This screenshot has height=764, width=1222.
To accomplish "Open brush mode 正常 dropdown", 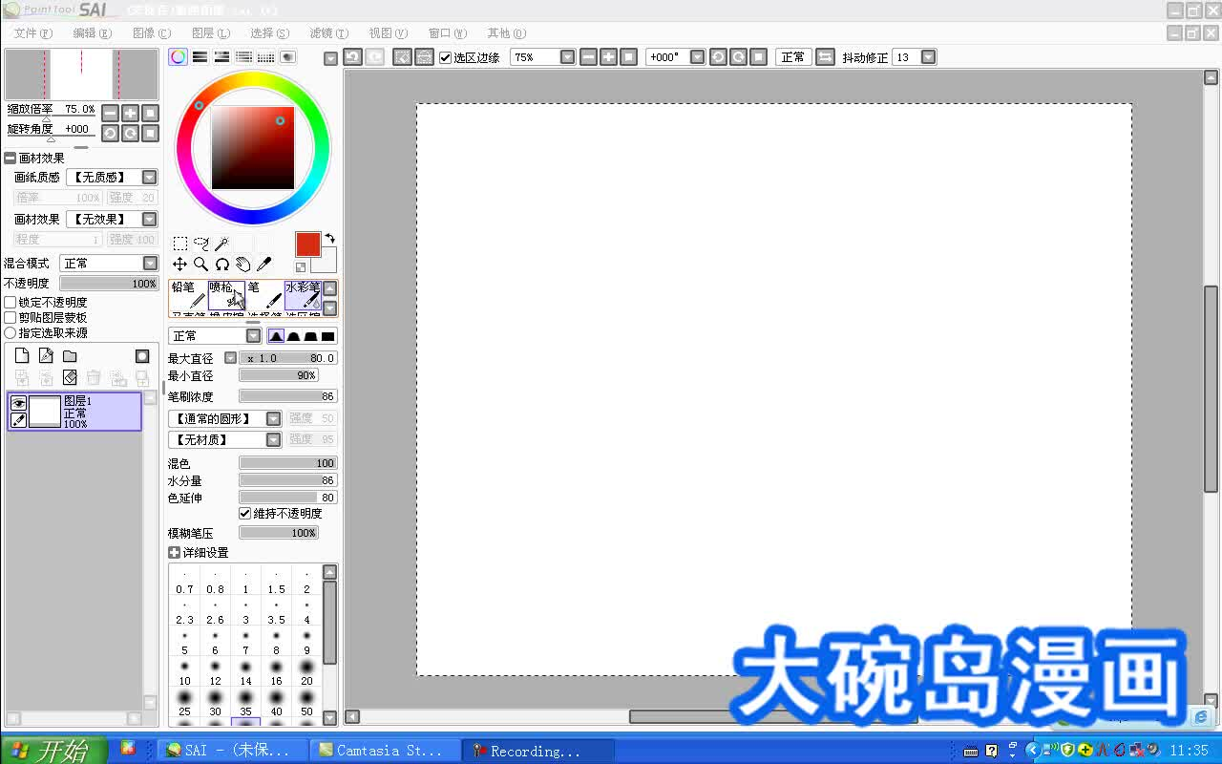I will (253, 336).
